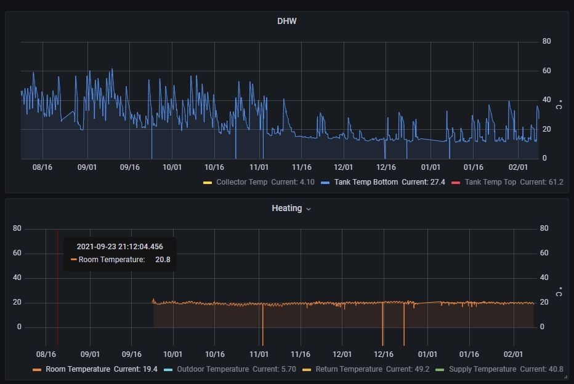Toggle the Return Temperature legend series

point(349,369)
